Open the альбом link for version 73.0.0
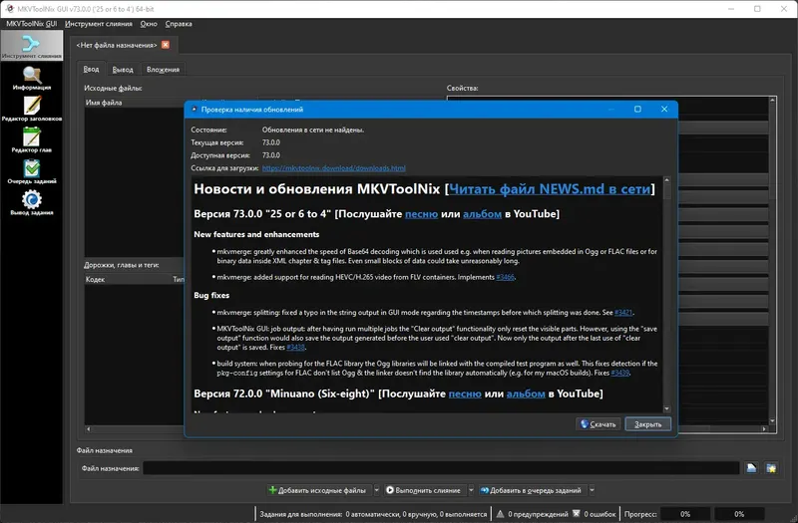The width and height of the screenshot is (798, 523). coord(482,214)
